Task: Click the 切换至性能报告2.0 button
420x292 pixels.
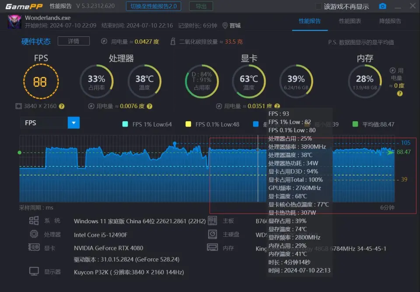Action: coord(154,6)
